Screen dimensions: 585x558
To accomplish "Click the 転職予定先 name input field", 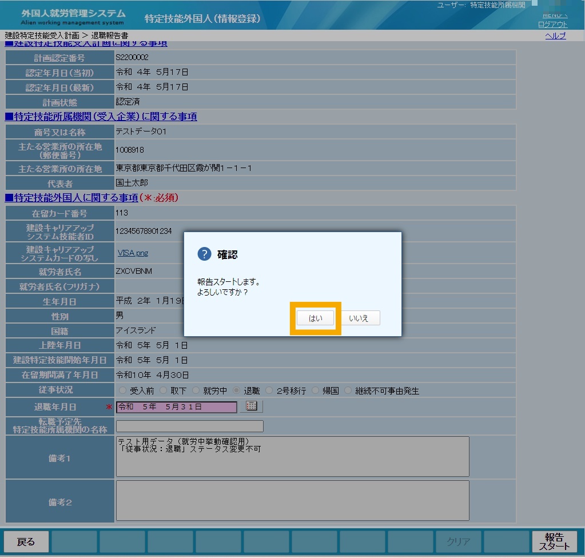I will (190, 426).
